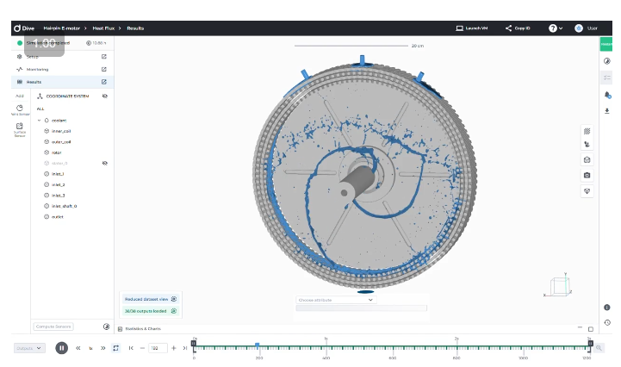Open the info icon at bottom right
This screenshot has width=621, height=367.
point(606,307)
